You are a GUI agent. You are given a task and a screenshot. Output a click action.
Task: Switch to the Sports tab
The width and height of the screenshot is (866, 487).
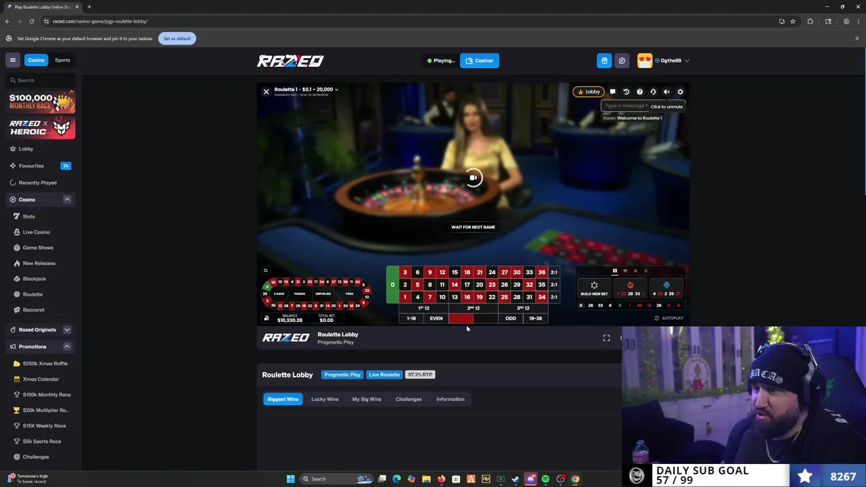pyautogui.click(x=62, y=60)
